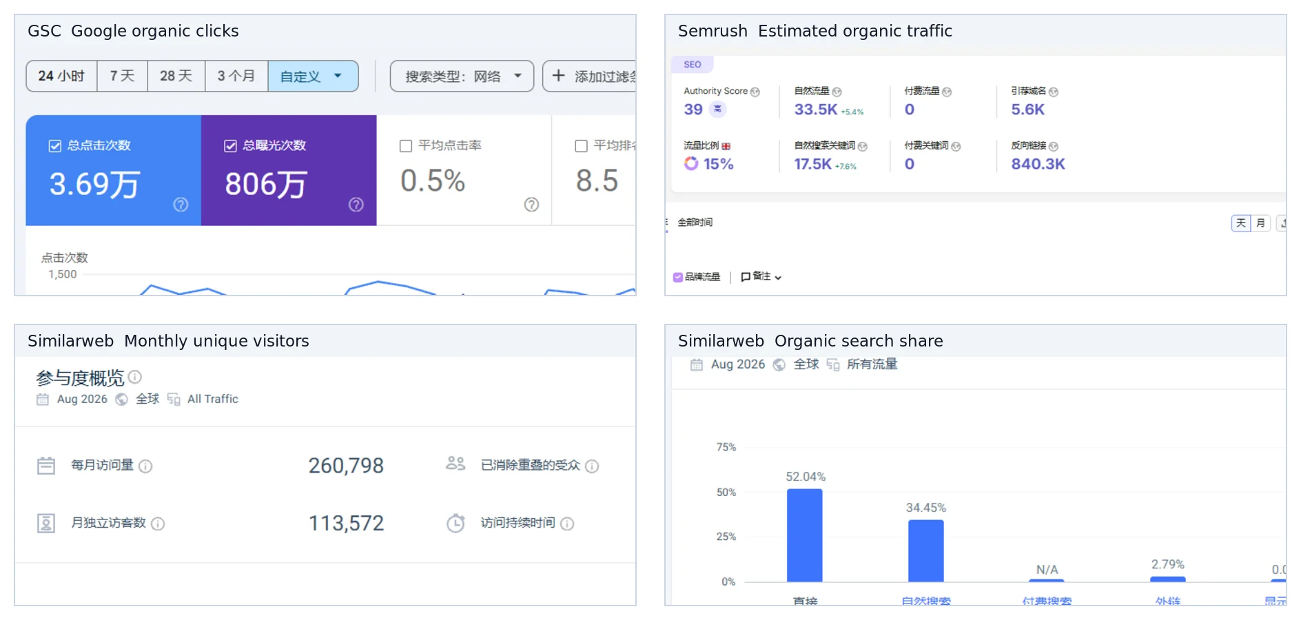Switch chart granularity to 天

click(1241, 223)
